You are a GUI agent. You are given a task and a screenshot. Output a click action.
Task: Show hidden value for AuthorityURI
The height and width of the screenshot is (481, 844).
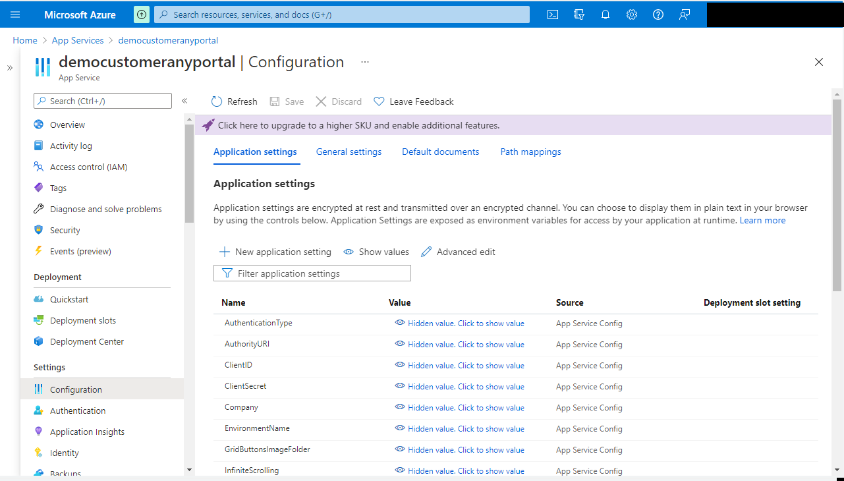[x=459, y=345]
